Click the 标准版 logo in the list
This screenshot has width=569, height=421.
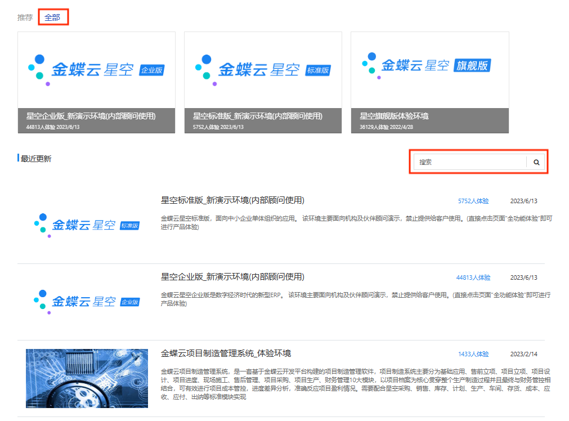coord(87,225)
